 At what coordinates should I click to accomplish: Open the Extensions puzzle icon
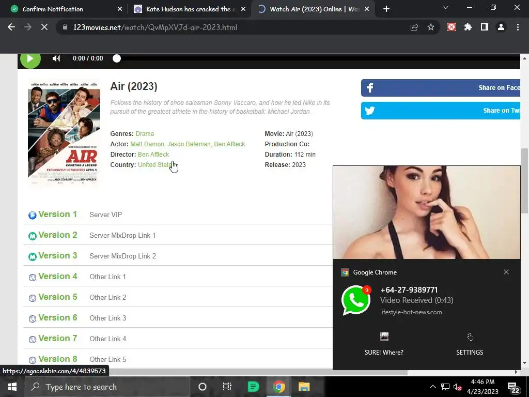pos(468,27)
